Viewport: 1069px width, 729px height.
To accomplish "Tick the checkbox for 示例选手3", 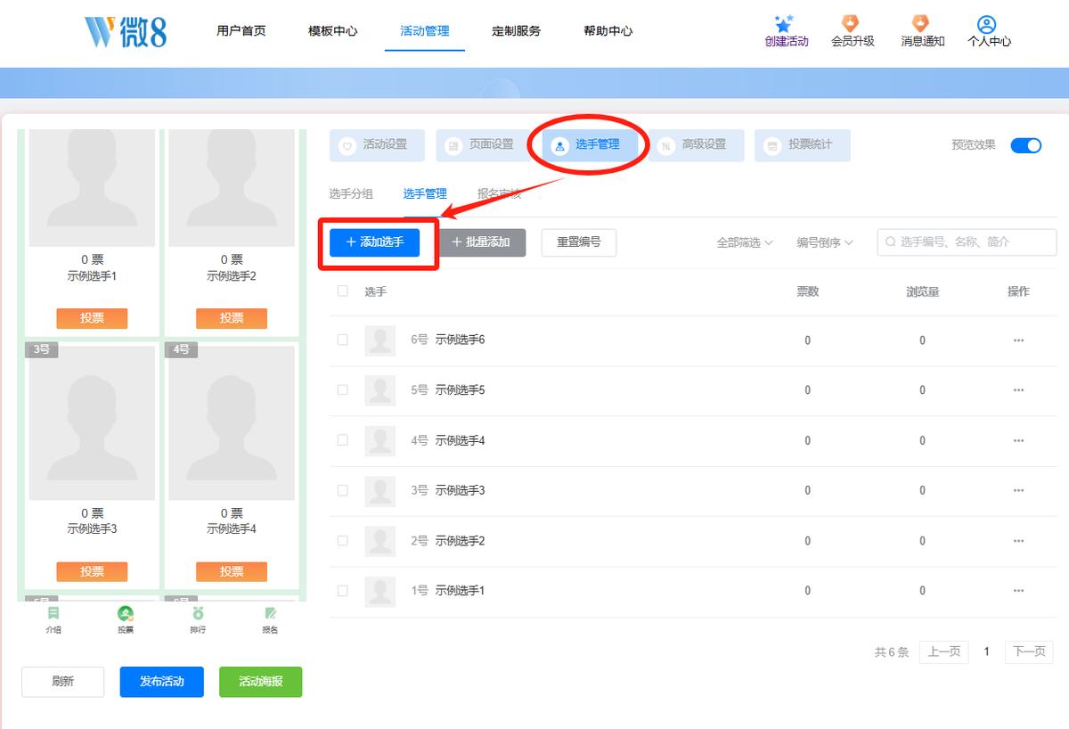I will (343, 489).
